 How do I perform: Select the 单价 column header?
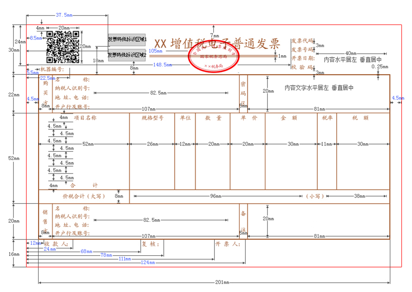click(249, 118)
